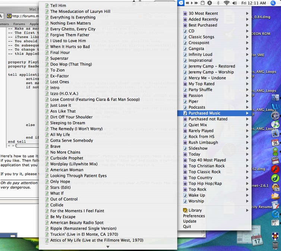
Task: Select the highlighted Purchased Music item
Action: pos(215,113)
